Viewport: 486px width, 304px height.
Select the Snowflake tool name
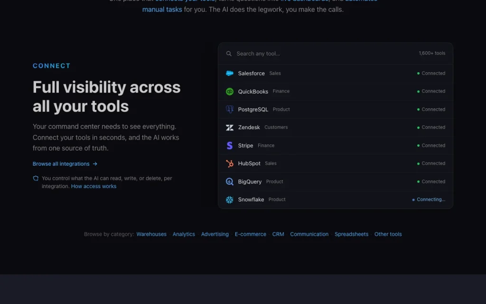click(x=251, y=200)
